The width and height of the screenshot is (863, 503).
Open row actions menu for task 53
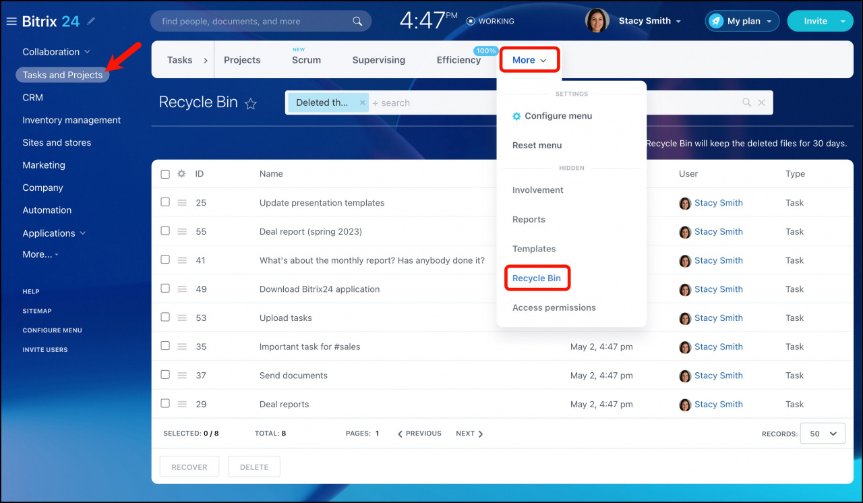coord(182,318)
